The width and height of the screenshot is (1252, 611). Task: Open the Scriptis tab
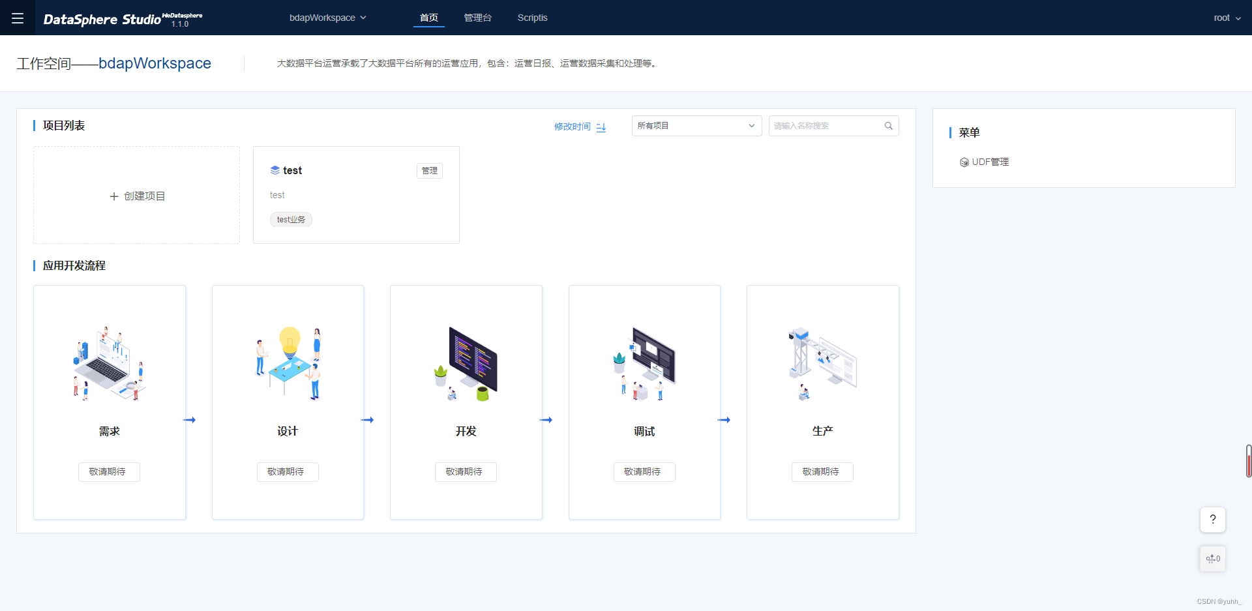[532, 18]
